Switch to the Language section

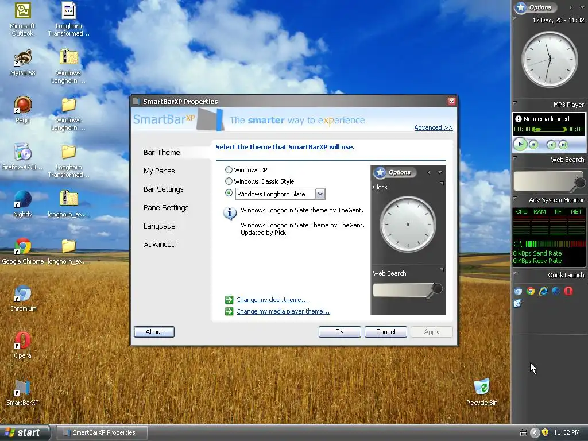pos(160,226)
